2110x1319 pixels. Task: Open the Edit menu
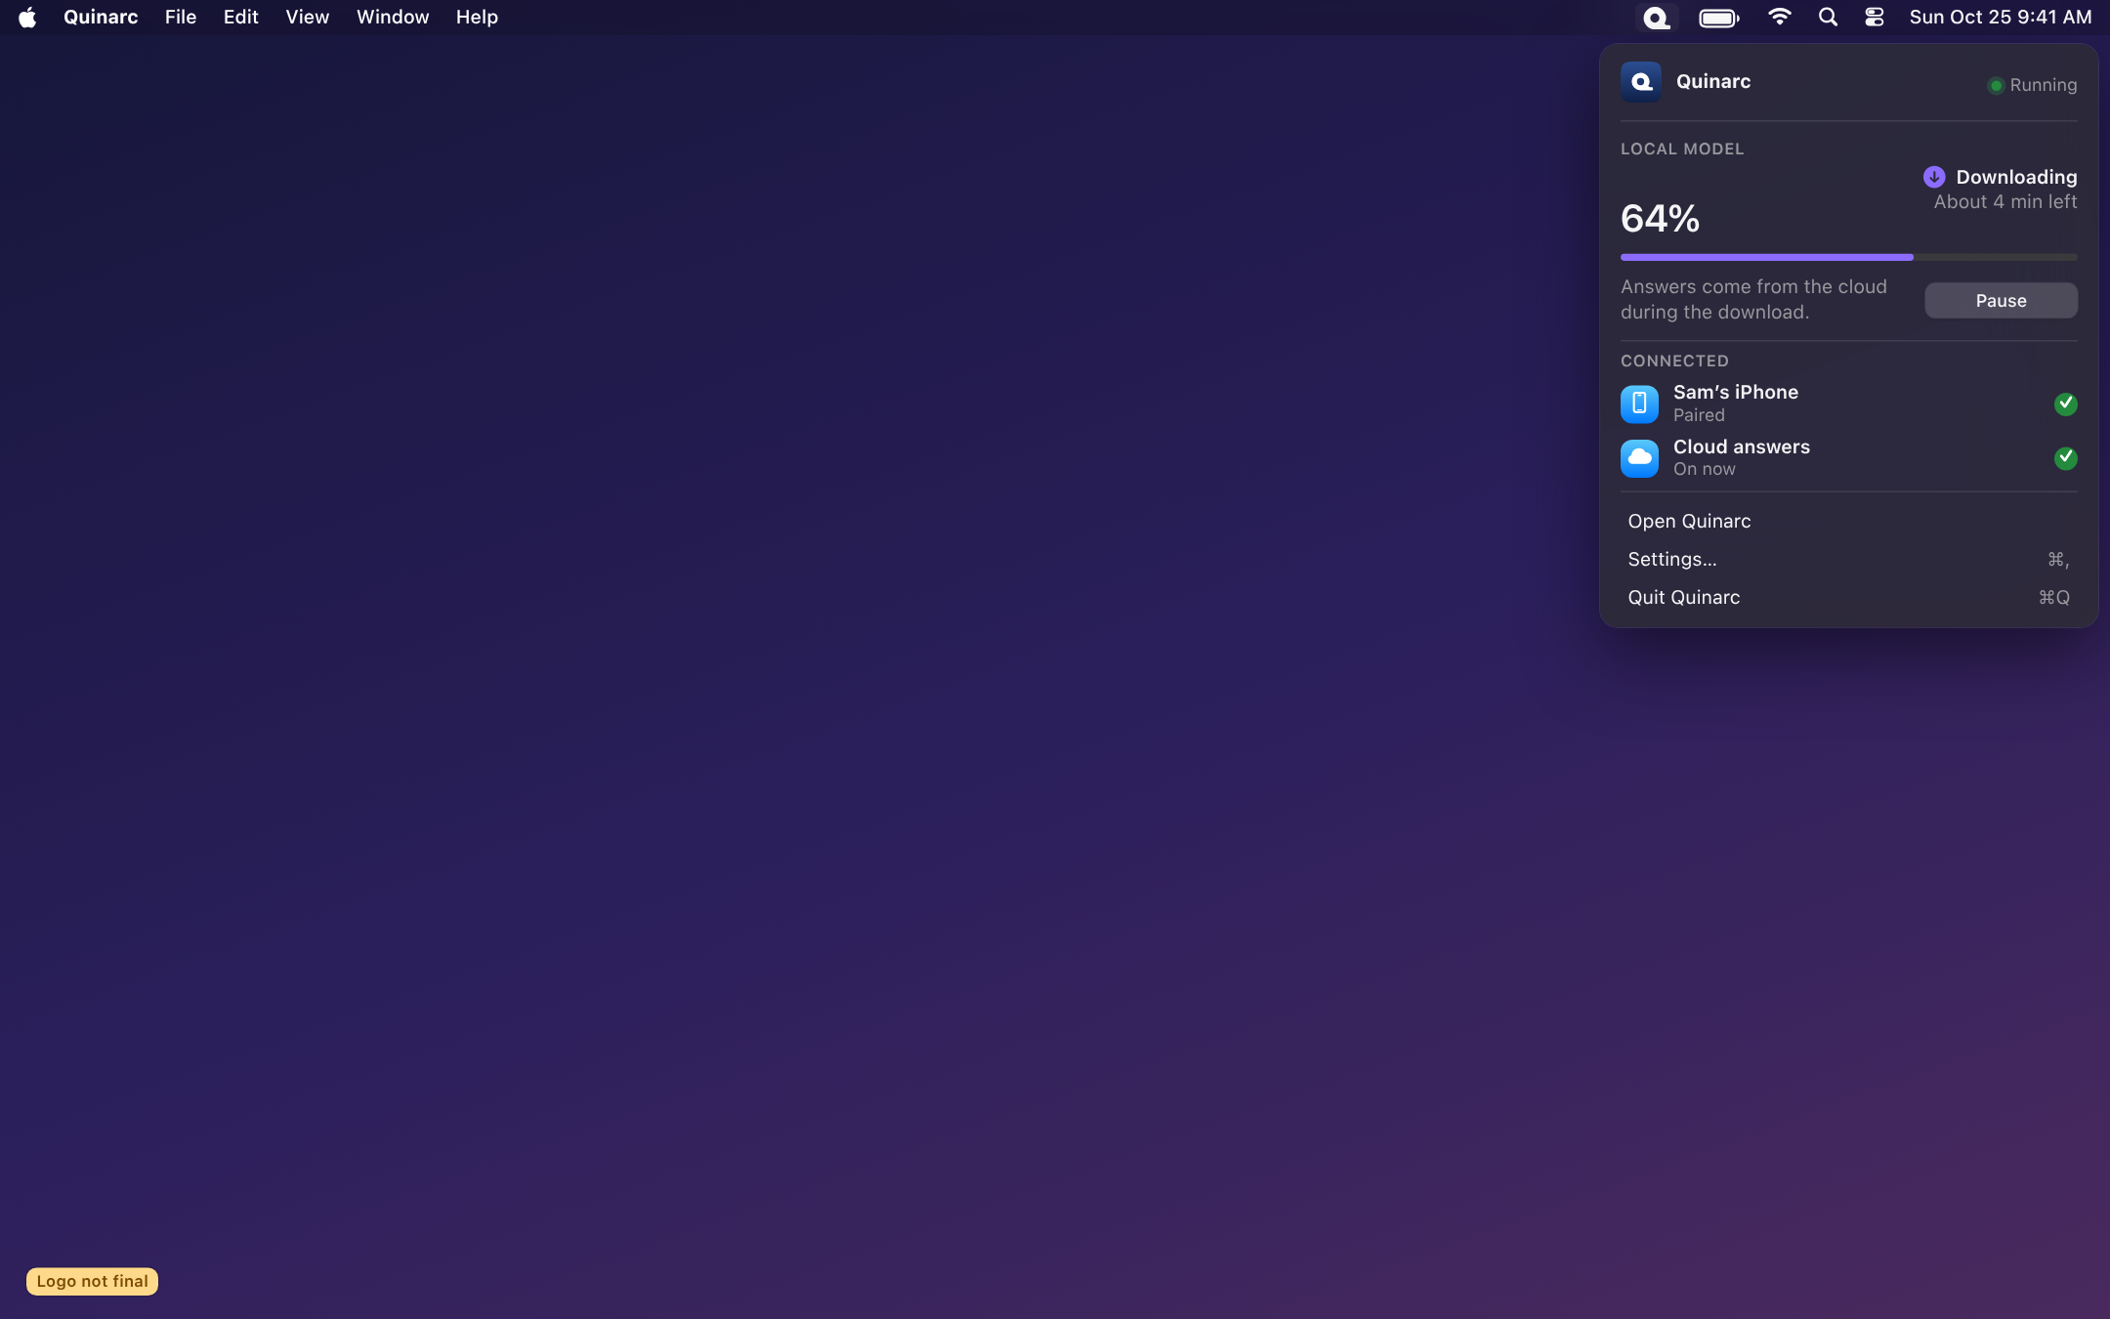click(x=240, y=17)
